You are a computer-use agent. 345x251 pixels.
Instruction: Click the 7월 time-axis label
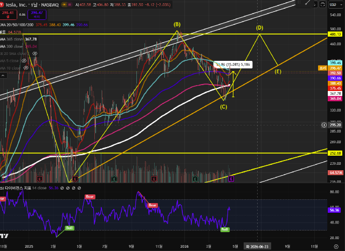tap(105, 247)
